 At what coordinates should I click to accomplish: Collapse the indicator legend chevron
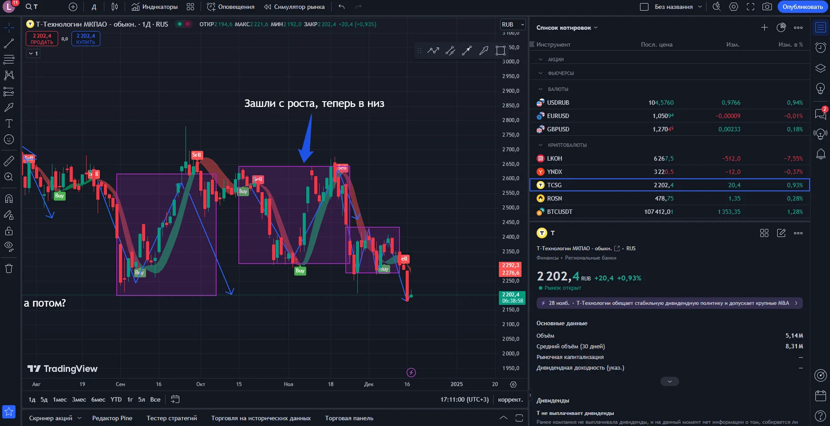pos(33,53)
